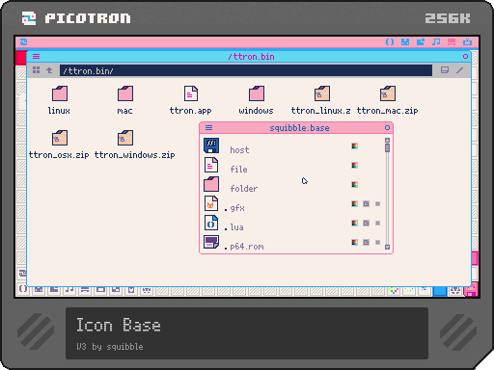Viewport: 494px width, 370px height.
Task: Click the ttron_windows.zip file name
Action: pos(134,155)
